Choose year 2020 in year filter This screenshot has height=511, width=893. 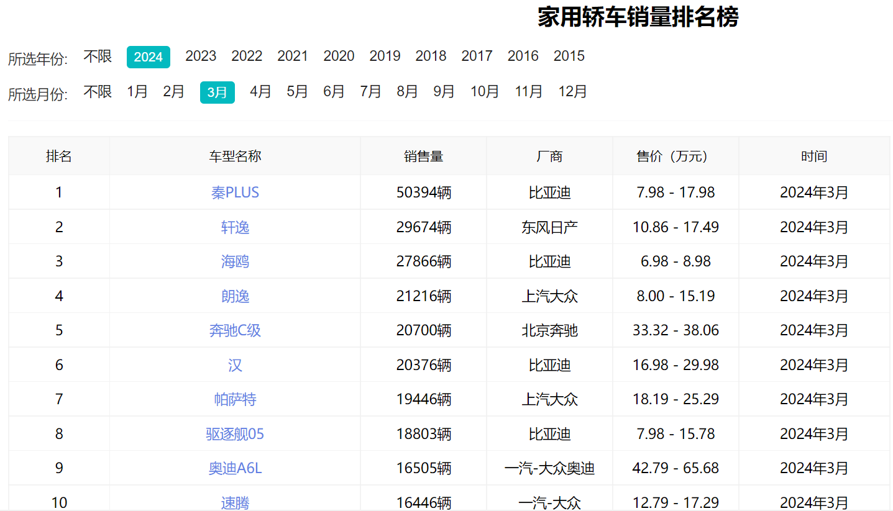point(339,56)
